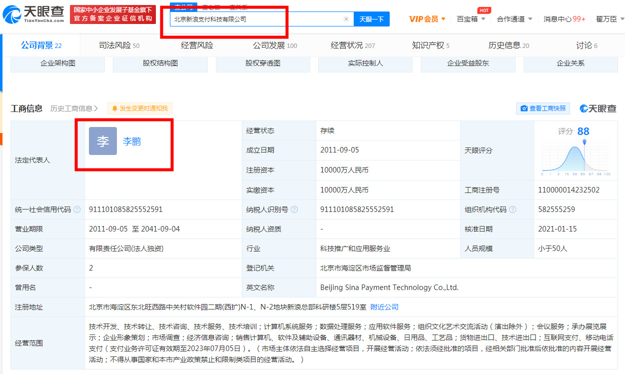Image resolution: width=625 pixels, height=374 pixels.
Task: Click the 企业架构图 button
Action: (57, 64)
